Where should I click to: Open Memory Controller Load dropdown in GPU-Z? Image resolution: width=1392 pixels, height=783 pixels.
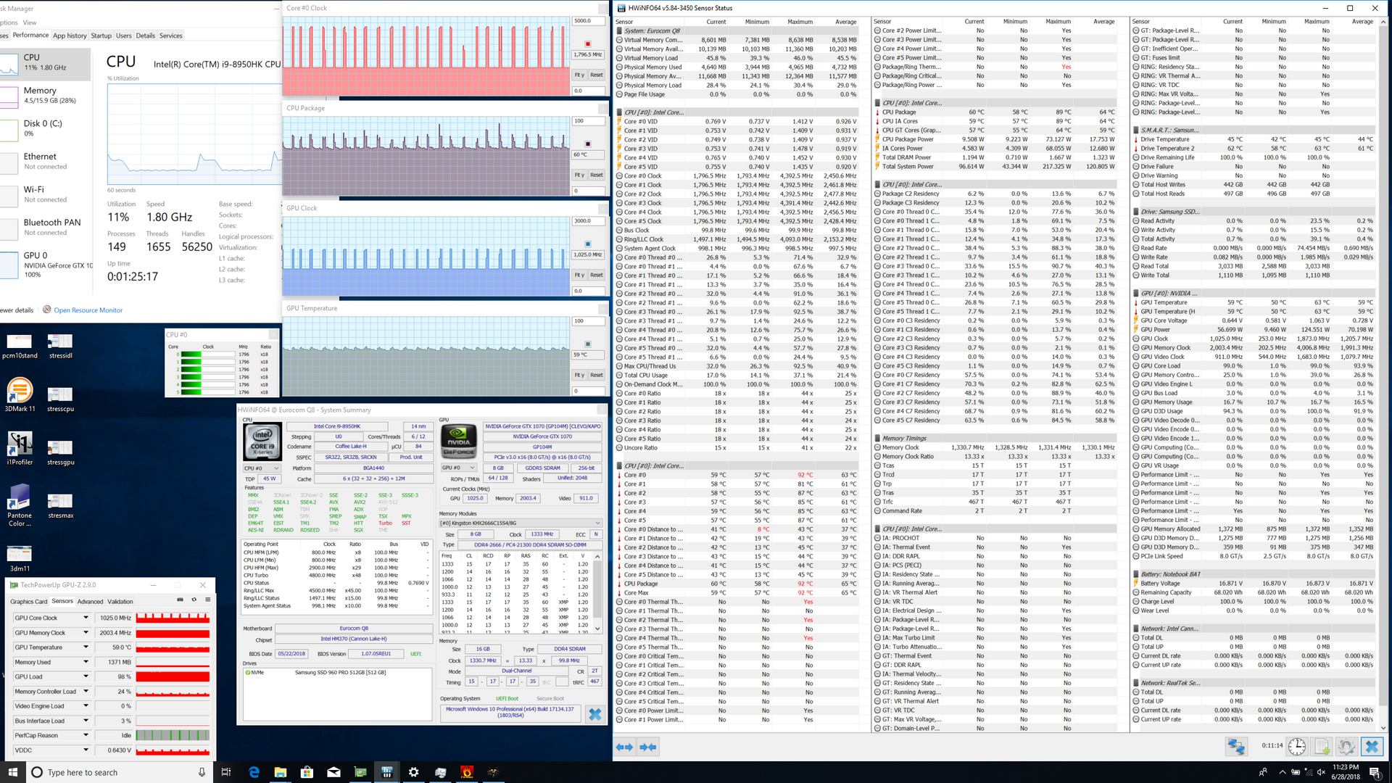(86, 691)
